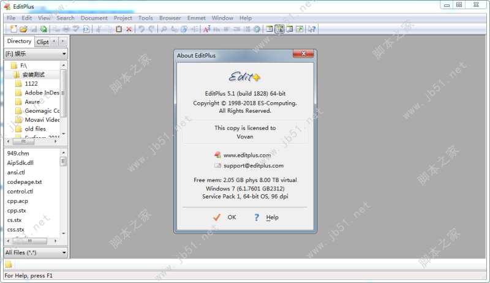Click the New file icon
This screenshot has height=283, width=490.
tap(13, 29)
